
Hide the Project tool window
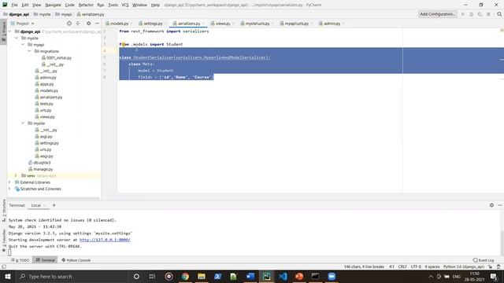[x=97, y=24]
